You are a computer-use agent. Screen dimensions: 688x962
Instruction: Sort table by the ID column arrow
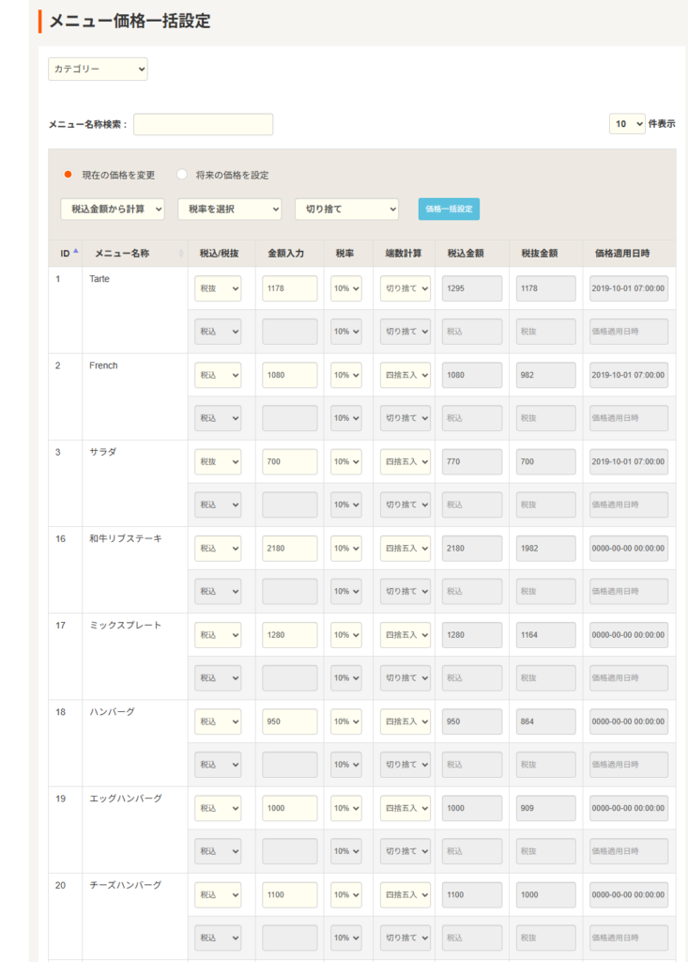[76, 251]
